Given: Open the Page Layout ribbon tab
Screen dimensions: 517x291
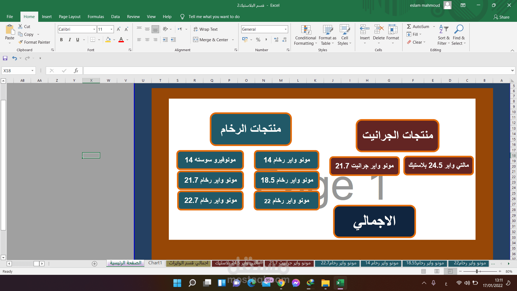Looking at the screenshot, I should coord(69,17).
